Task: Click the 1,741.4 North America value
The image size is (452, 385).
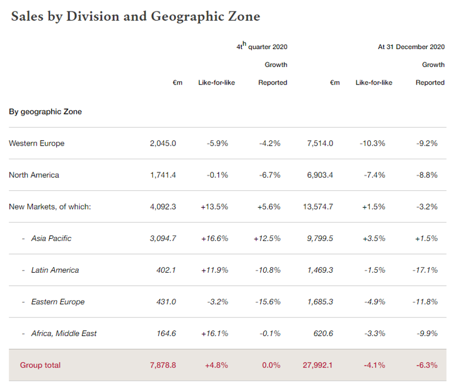Action: click(x=163, y=175)
